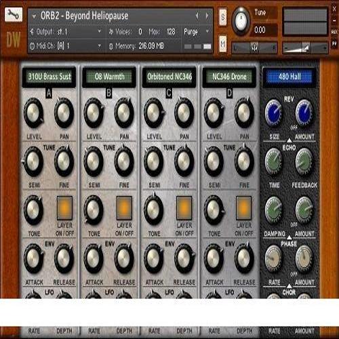Click the green echo TIME knob
Screen dimensions: 339x339
[x=274, y=161]
